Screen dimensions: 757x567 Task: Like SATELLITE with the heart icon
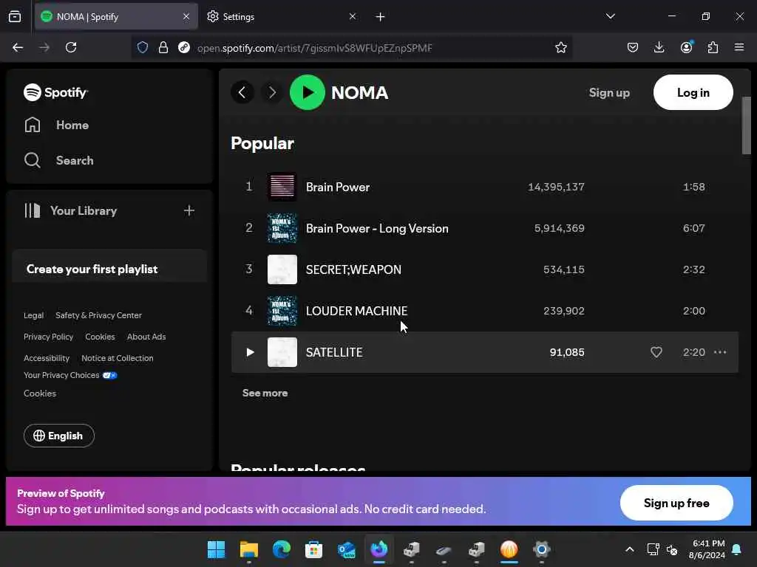(x=656, y=352)
